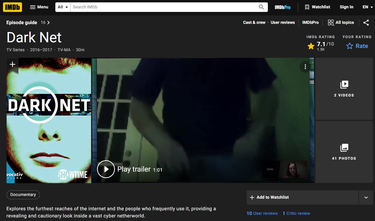Image resolution: width=375 pixels, height=221 pixels.
Task: Open User reviews in the top bar
Action: tap(283, 22)
